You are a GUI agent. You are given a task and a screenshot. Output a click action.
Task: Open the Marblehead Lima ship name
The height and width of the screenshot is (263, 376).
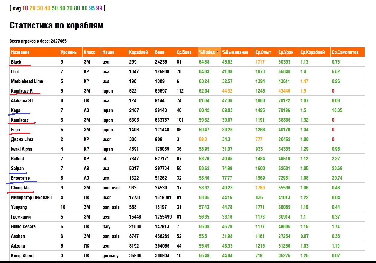tap(27, 81)
